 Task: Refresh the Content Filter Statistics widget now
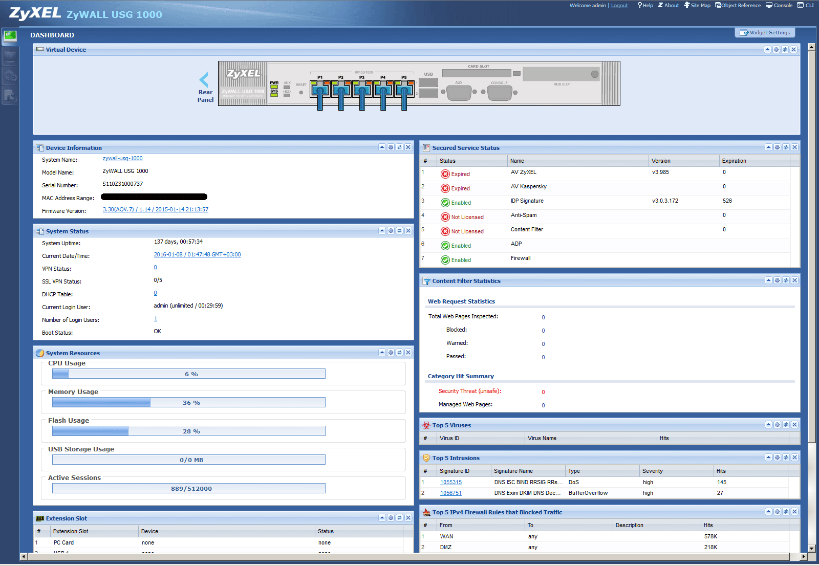(786, 280)
